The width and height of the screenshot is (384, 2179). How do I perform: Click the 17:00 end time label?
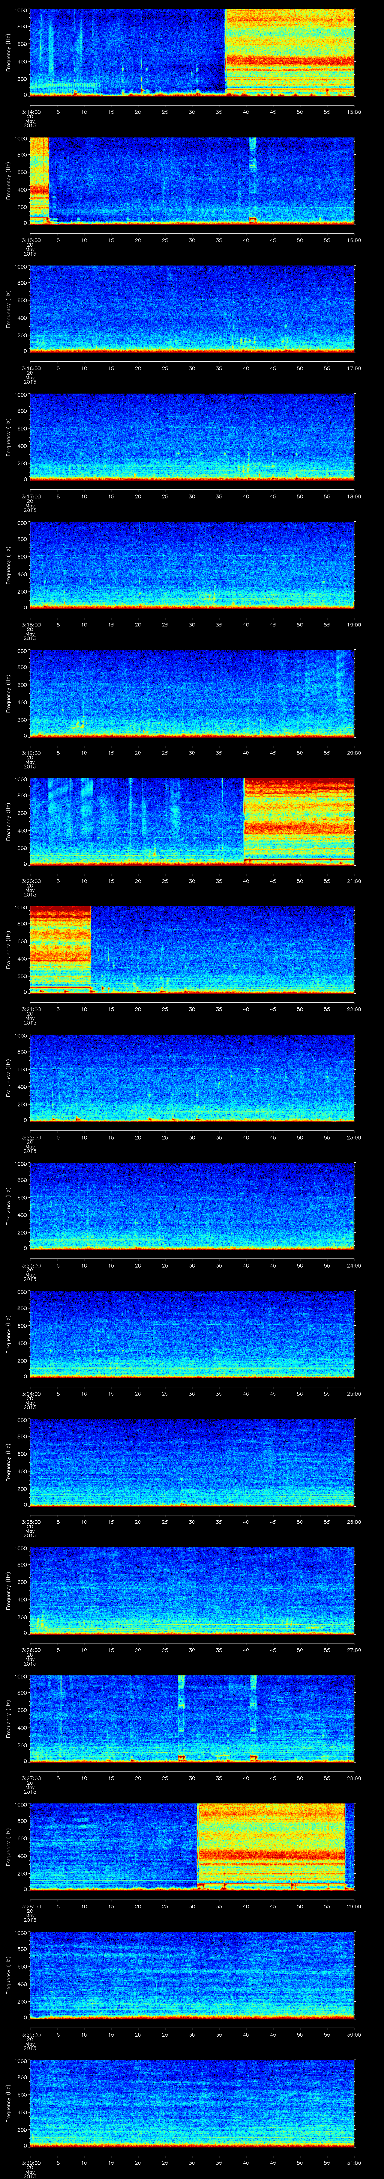[354, 368]
